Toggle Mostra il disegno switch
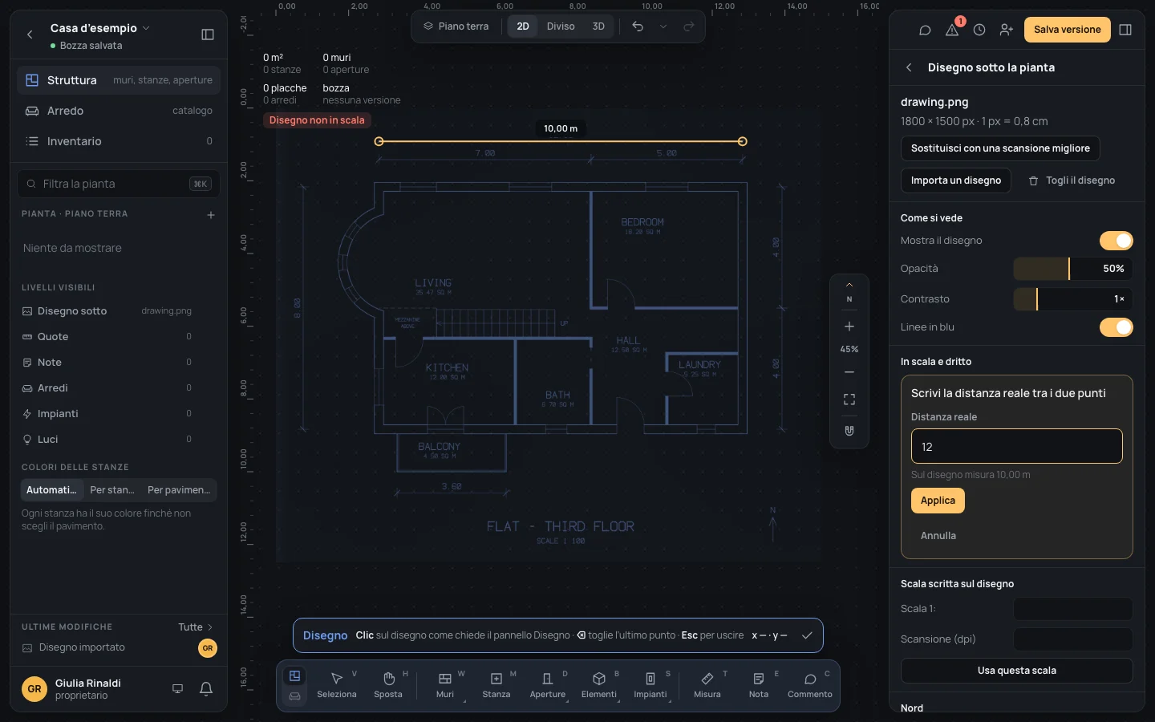1155x722 pixels. click(1116, 241)
